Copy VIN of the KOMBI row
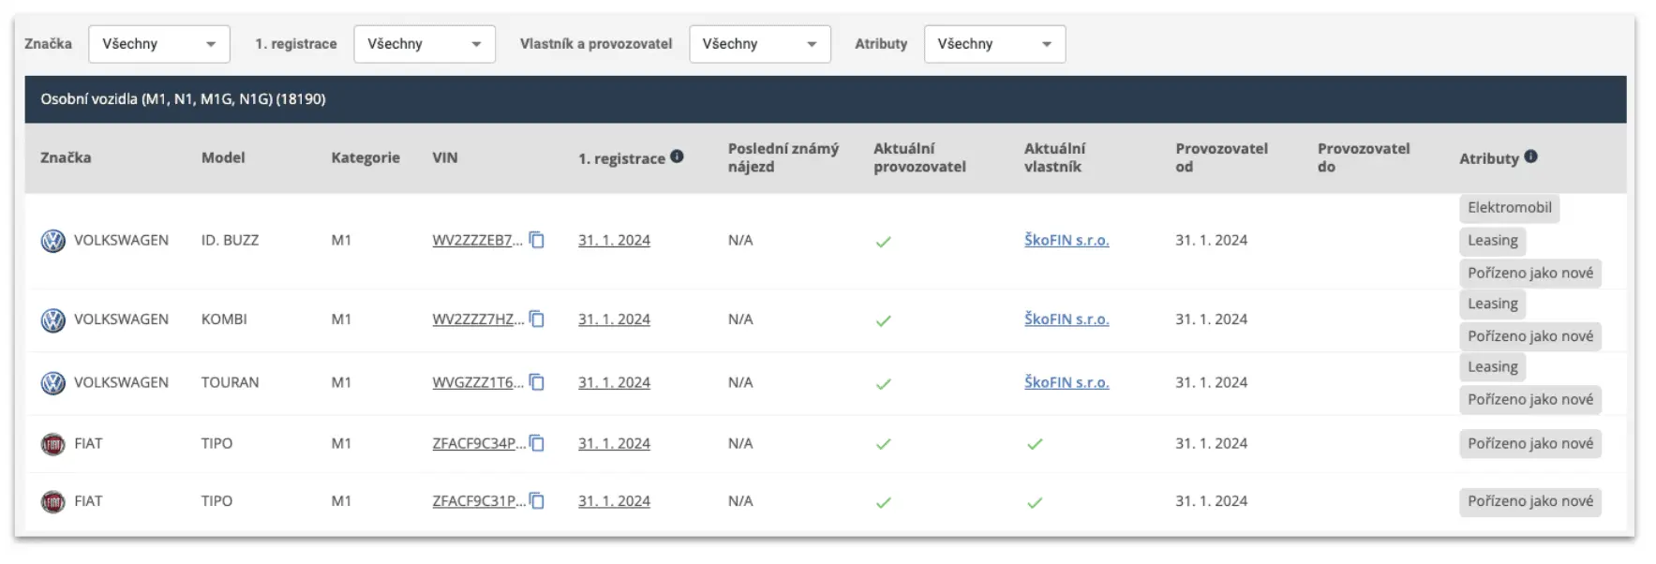This screenshot has height=564, width=1656. (537, 319)
